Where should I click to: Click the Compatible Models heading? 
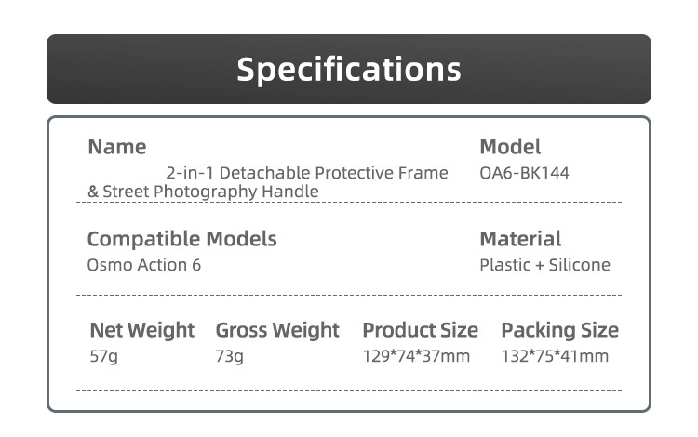182,240
